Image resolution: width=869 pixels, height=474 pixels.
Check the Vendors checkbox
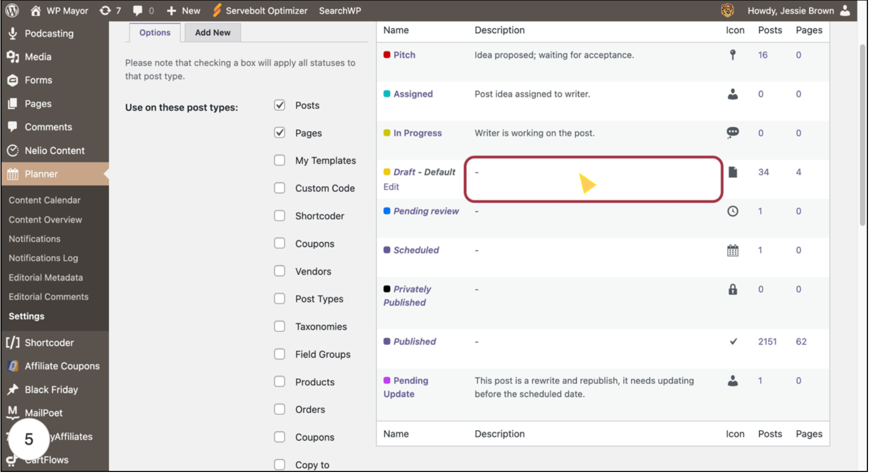[279, 271]
